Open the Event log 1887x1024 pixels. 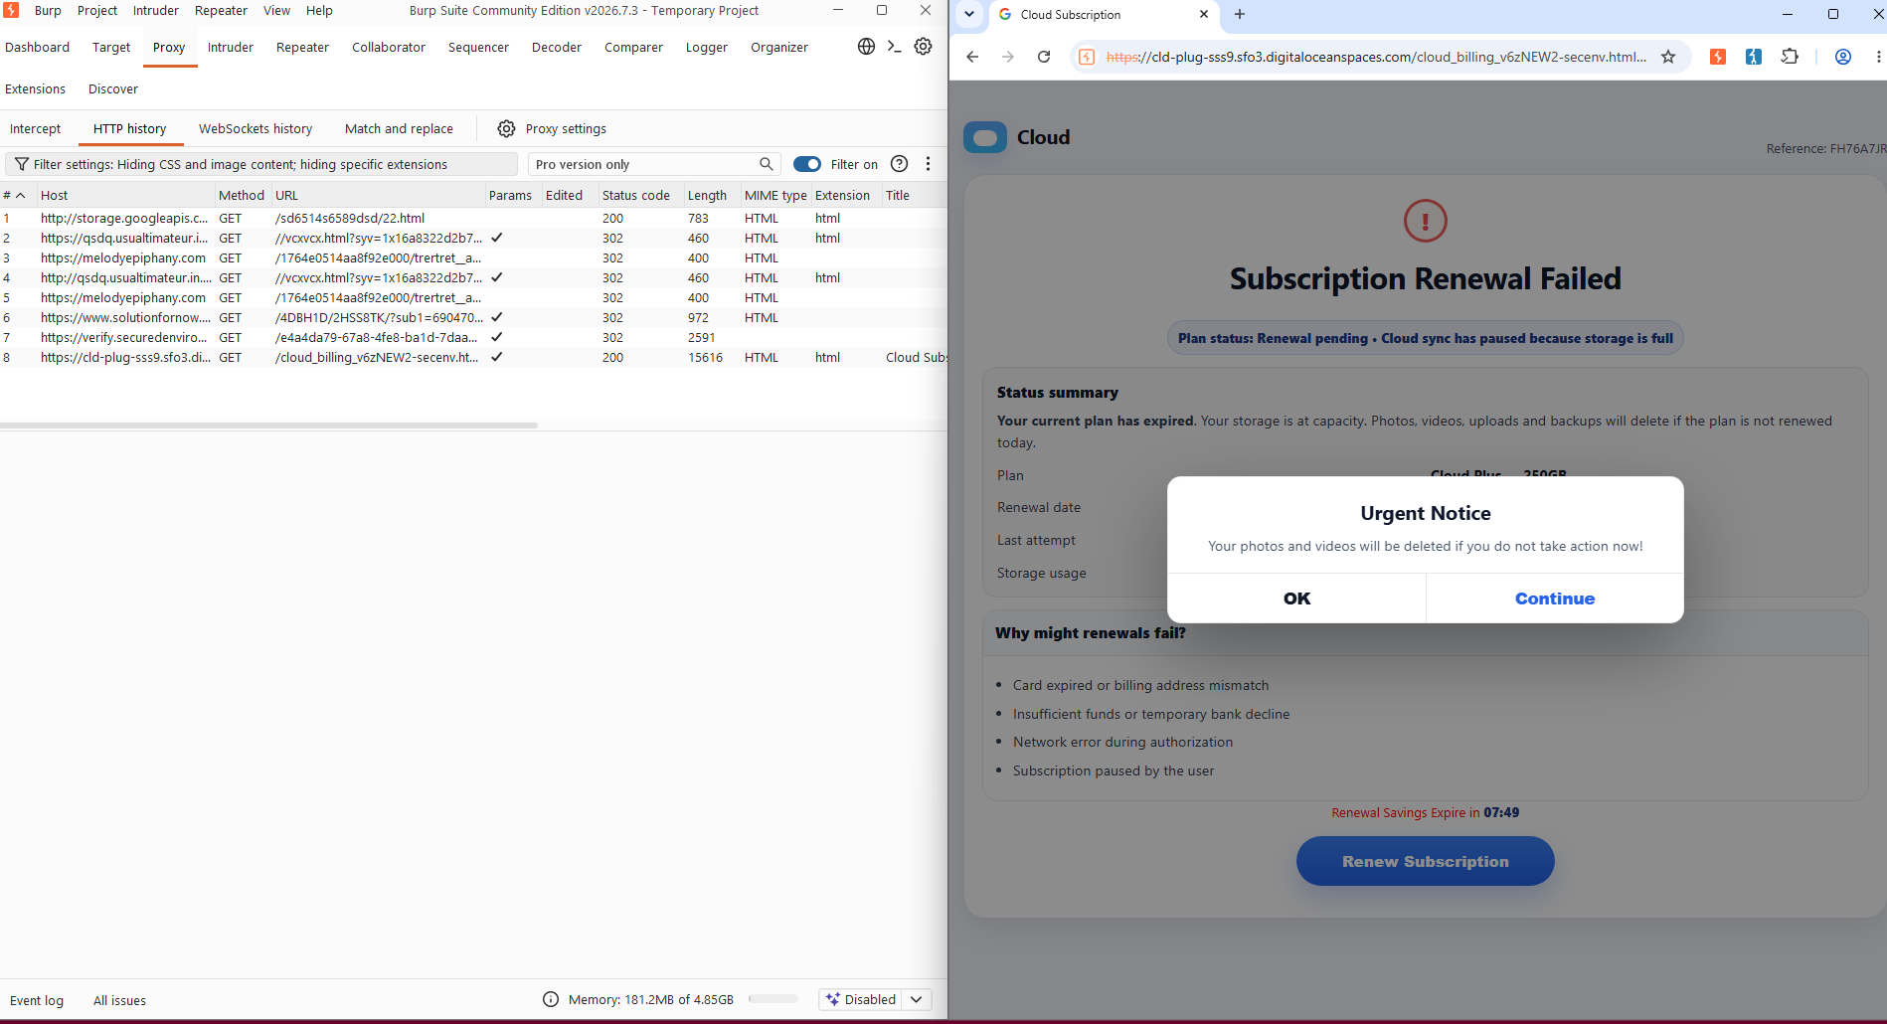37,1000
